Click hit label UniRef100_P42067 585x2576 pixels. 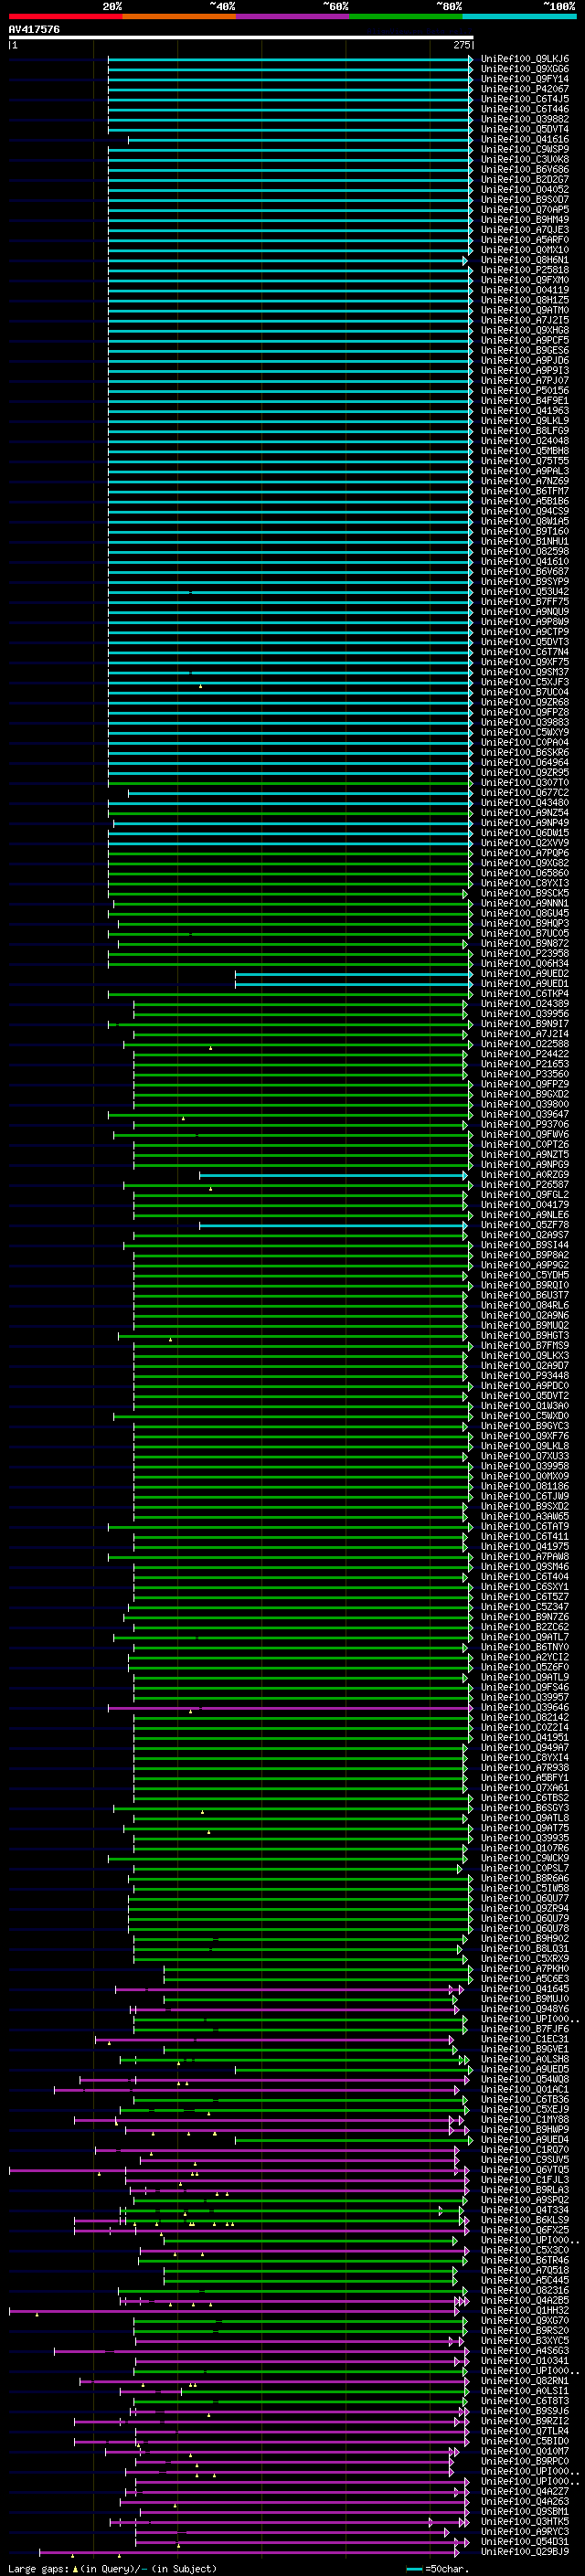coord(525,89)
